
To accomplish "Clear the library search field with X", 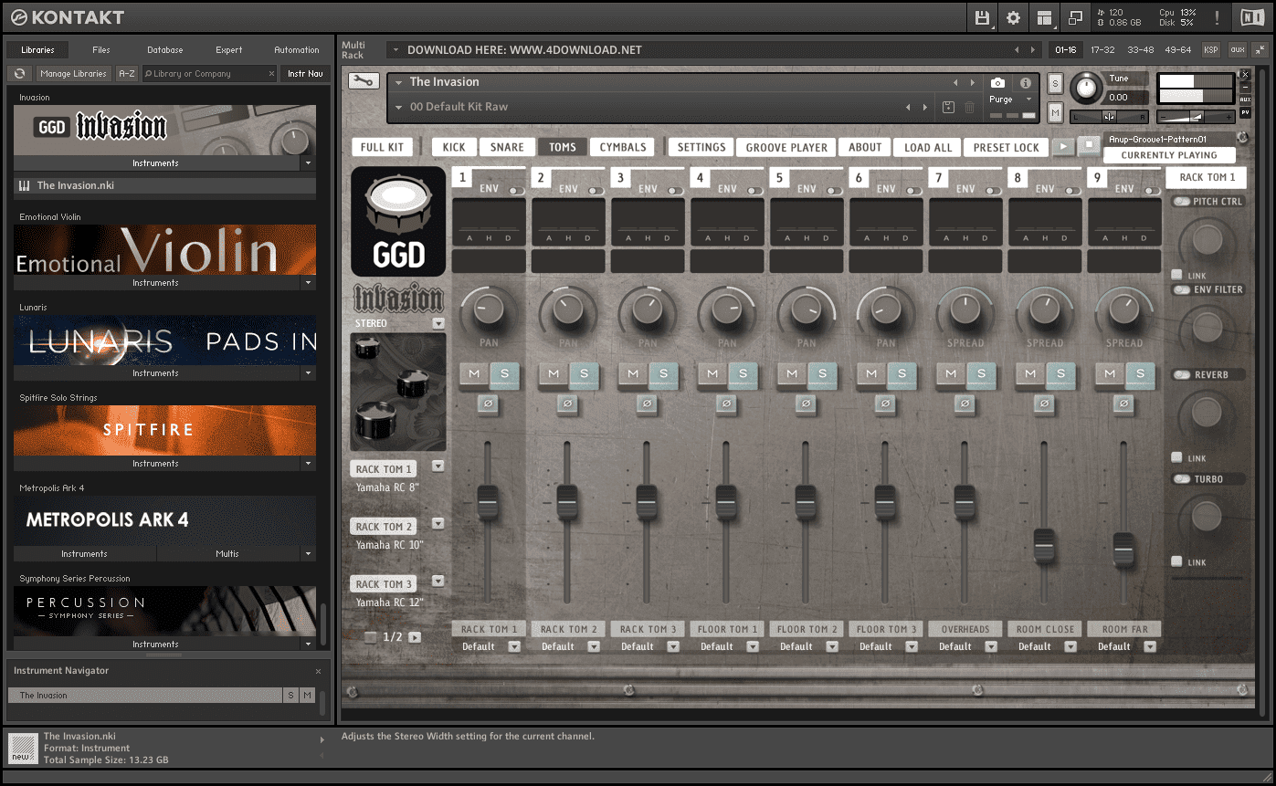I will [271, 74].
